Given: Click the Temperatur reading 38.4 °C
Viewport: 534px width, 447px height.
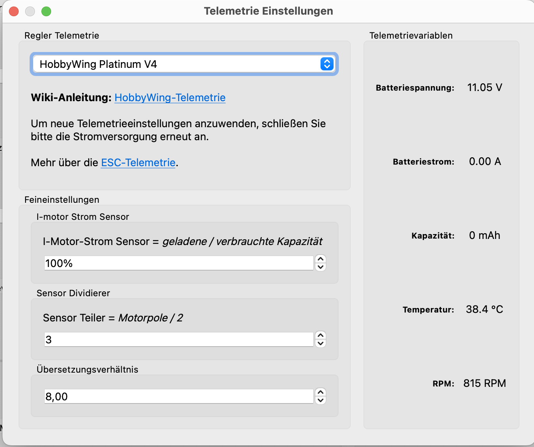Looking at the screenshot, I should coord(484,309).
